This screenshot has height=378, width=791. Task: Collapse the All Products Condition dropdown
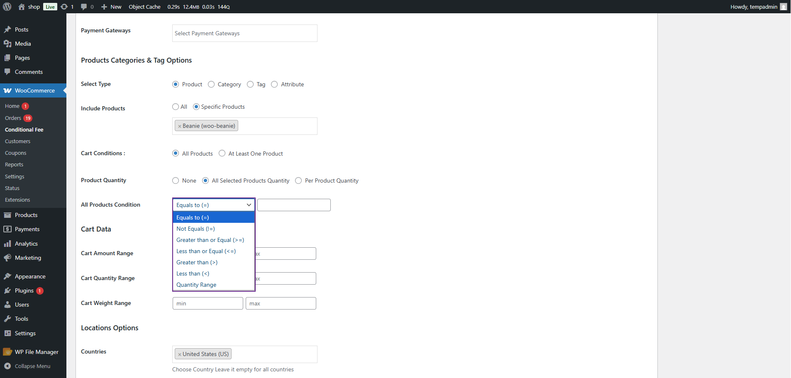(214, 205)
